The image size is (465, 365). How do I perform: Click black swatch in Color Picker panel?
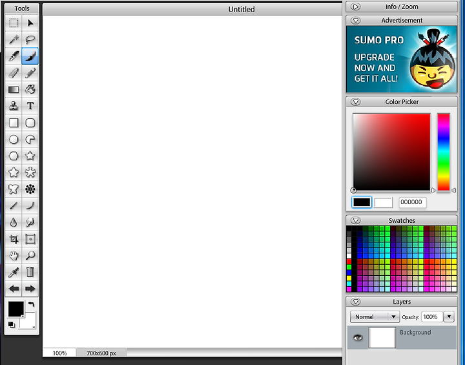pos(362,202)
